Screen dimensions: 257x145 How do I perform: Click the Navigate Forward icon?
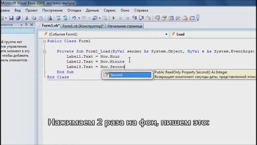(x=105, y=18)
